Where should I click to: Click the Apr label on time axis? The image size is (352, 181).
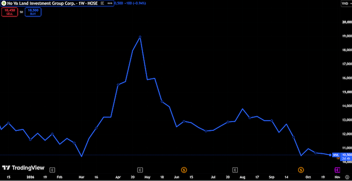(x=118, y=177)
